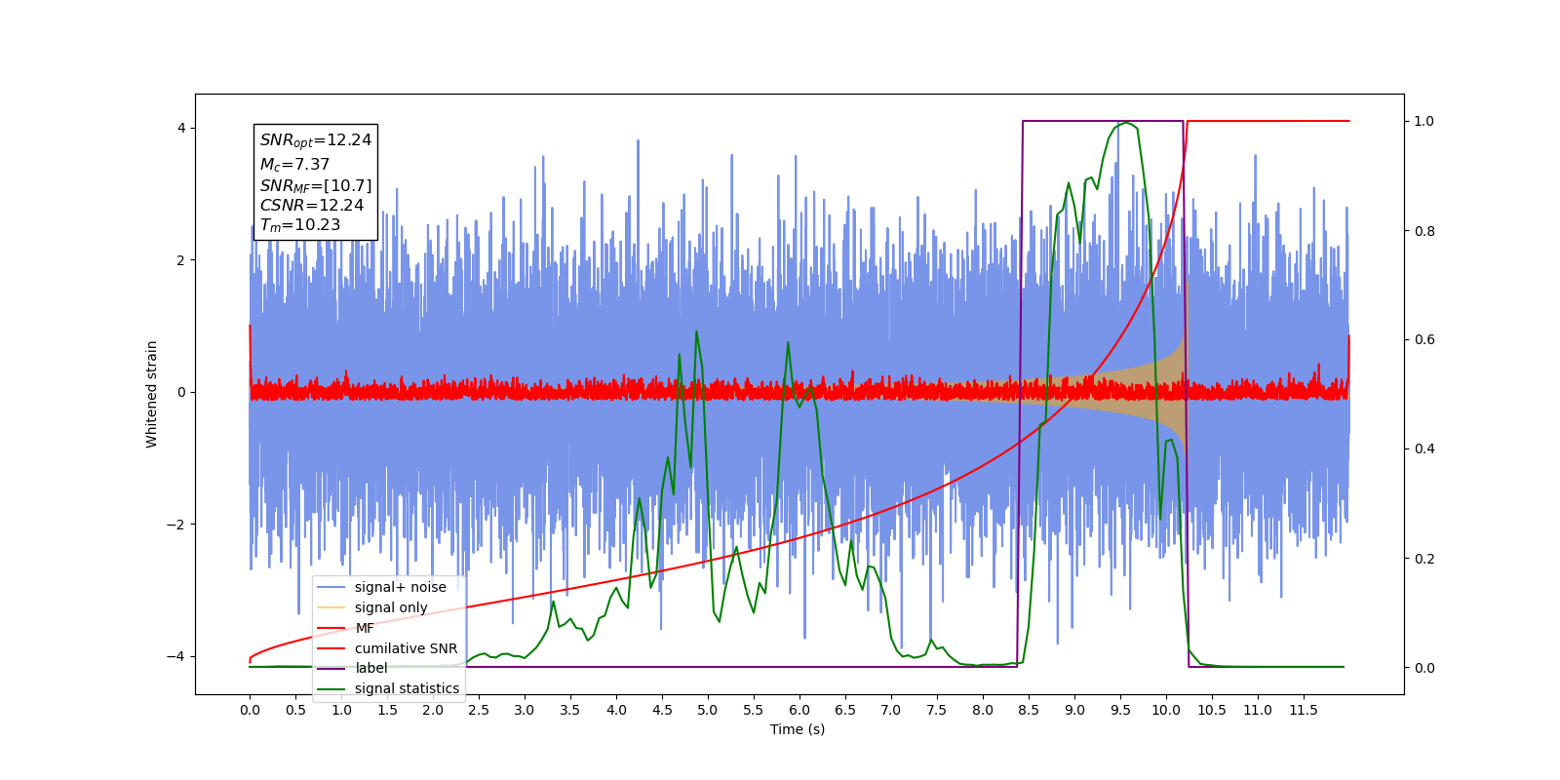Click the x-axis tick label 11.0
The width and height of the screenshot is (1560, 780).
coord(1258,710)
